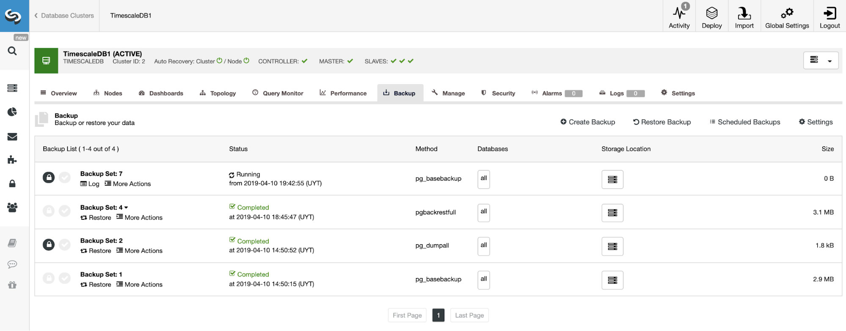
Task: Open the sidebar puzzle integrations icon
Action: (12, 160)
